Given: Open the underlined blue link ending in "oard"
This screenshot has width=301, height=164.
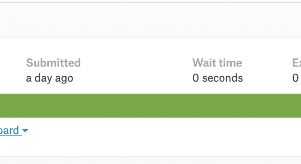Looking at the screenshot, I should (x=10, y=131).
